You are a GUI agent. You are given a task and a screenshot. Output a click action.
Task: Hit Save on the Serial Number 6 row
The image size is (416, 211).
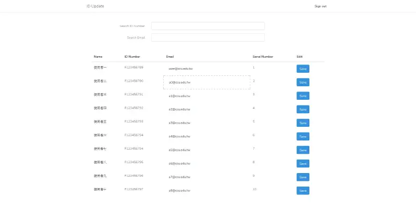[303, 136]
